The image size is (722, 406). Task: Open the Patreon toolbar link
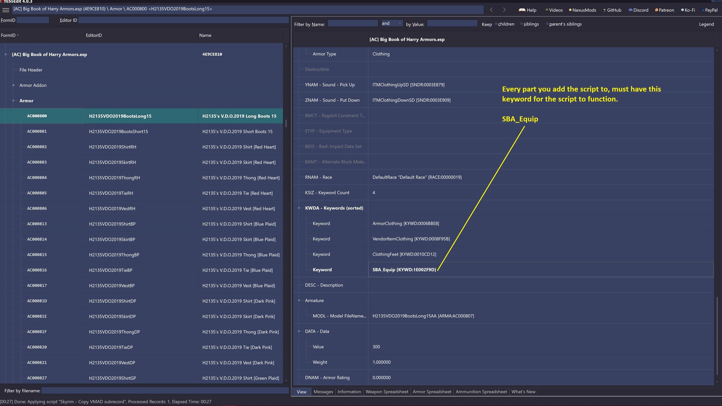pyautogui.click(x=664, y=10)
